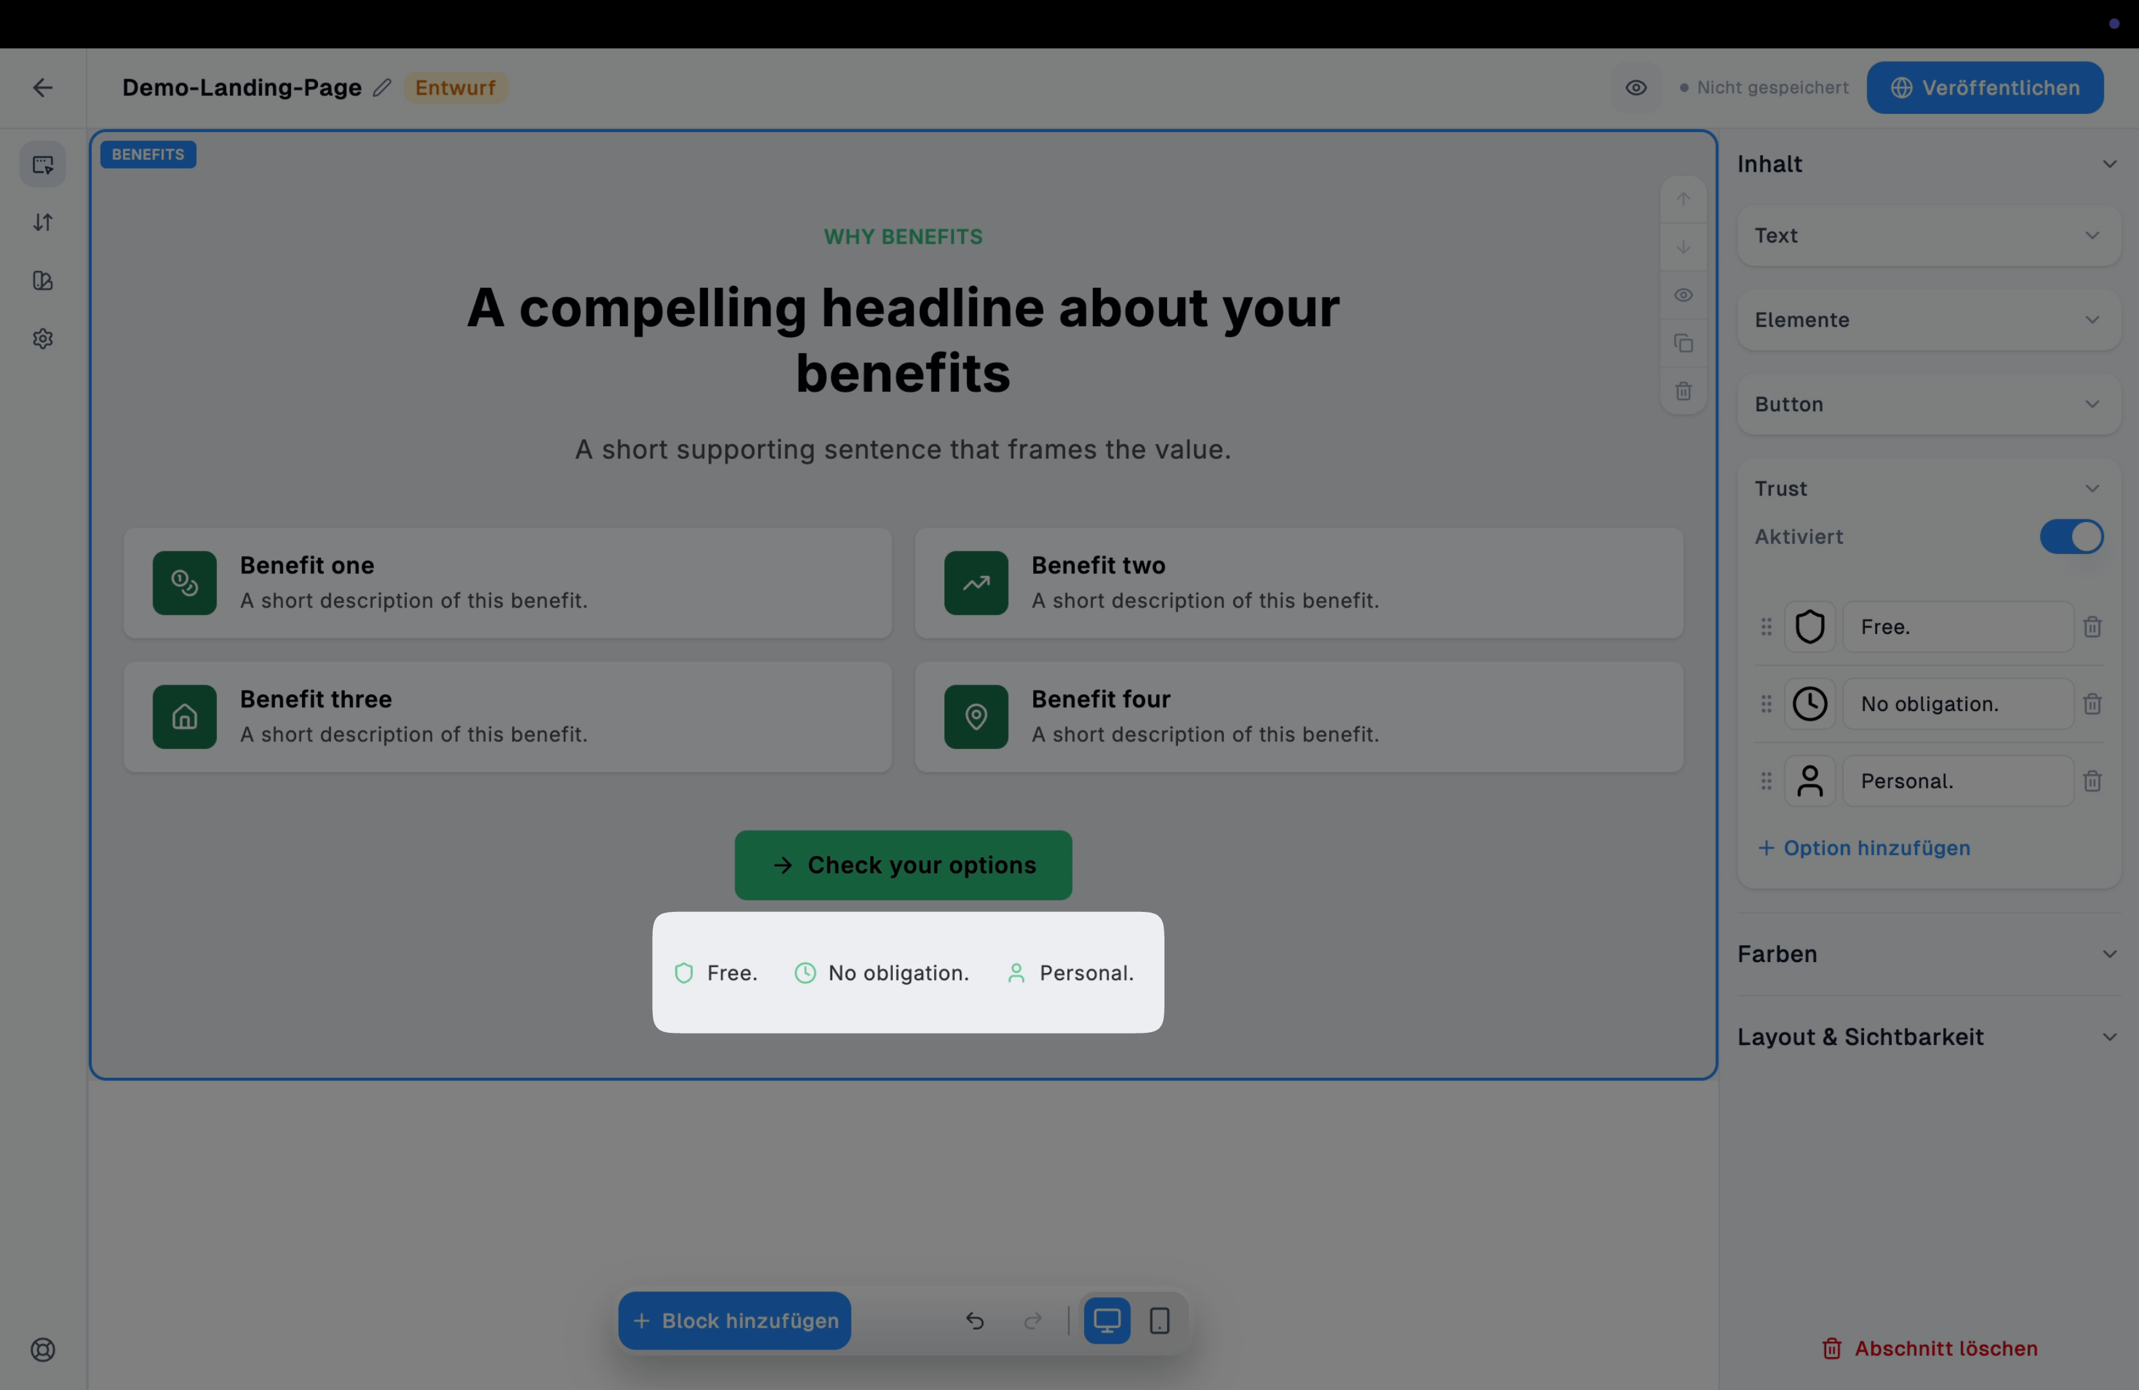Delete the Free. trust option

coord(2092,627)
